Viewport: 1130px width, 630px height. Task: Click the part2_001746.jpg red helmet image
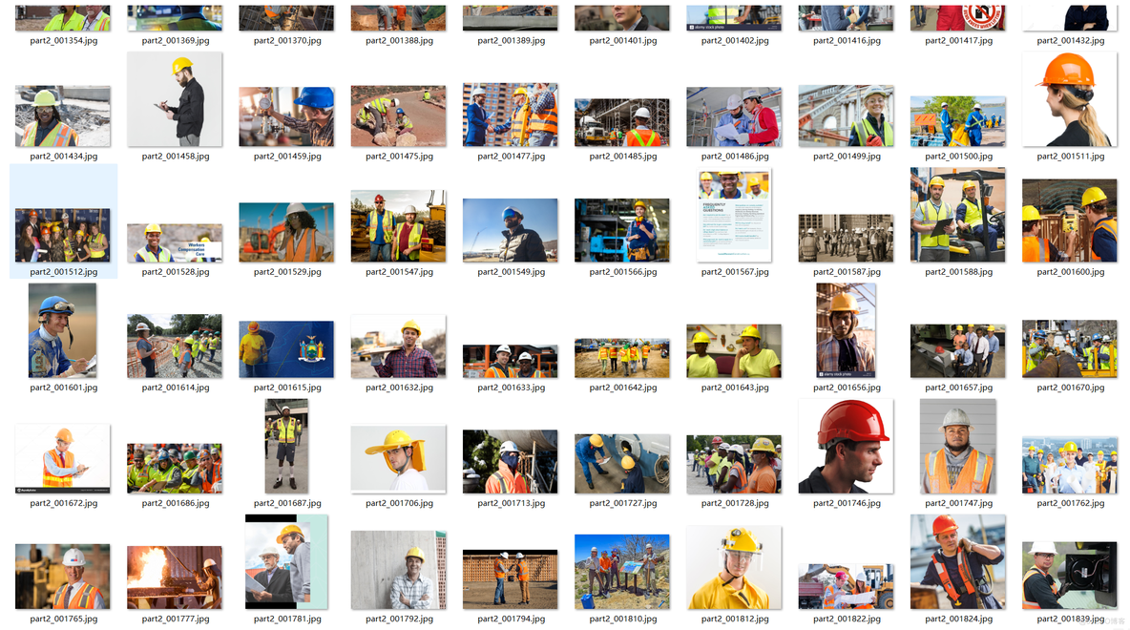tap(846, 446)
